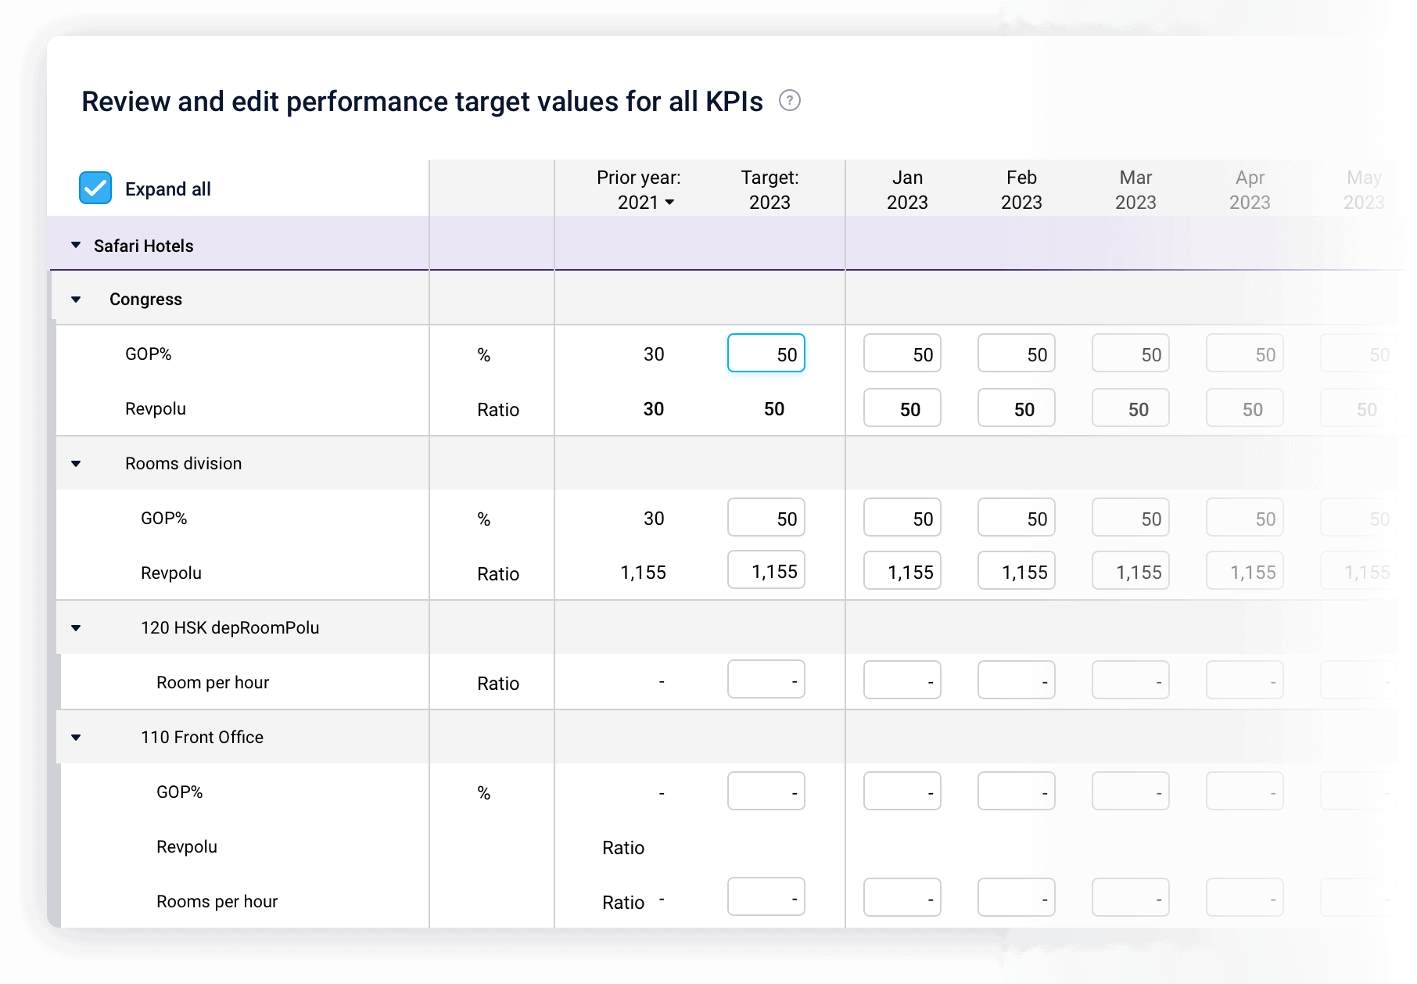The height and width of the screenshot is (984, 1417).
Task: Edit Rooms division Revpolu target value
Action: point(766,572)
